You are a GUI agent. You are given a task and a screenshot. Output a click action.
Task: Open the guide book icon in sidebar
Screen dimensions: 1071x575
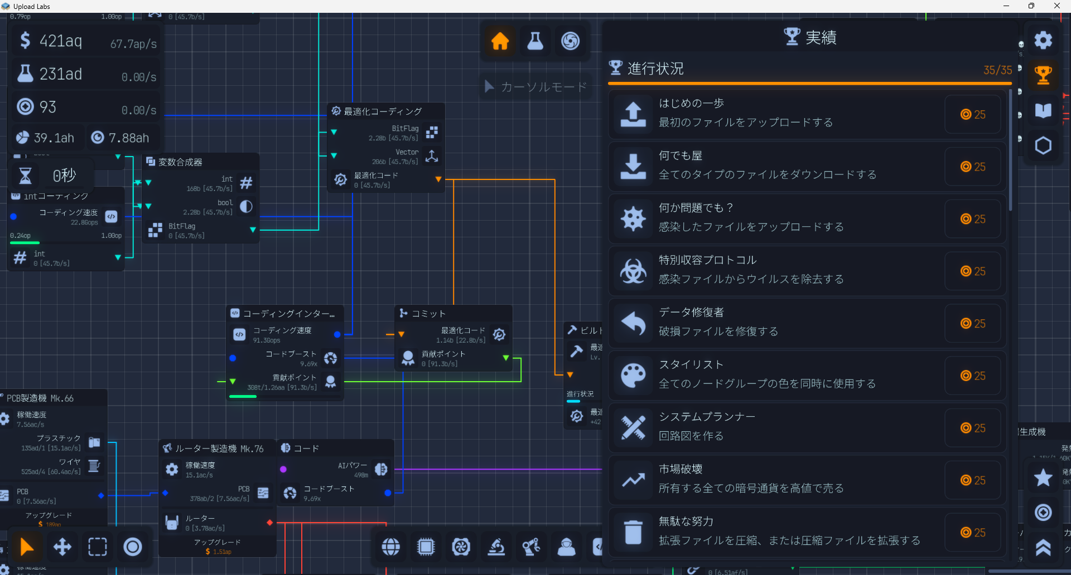click(1043, 111)
